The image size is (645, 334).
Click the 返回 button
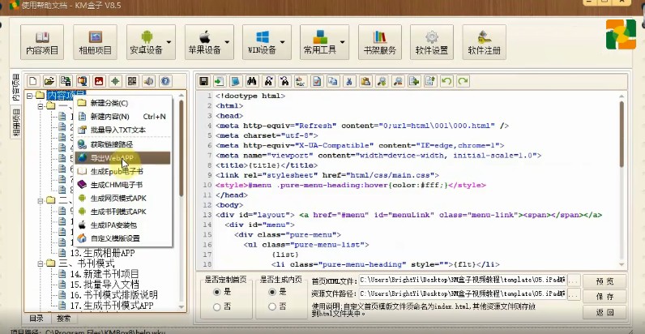pos(604,312)
